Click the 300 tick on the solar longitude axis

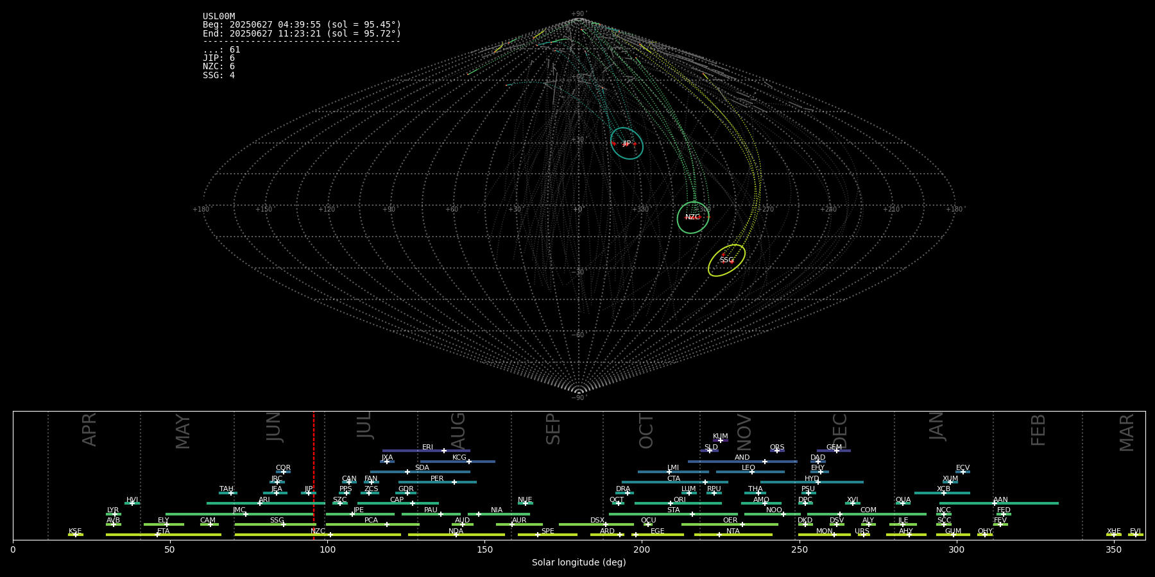[956, 550]
